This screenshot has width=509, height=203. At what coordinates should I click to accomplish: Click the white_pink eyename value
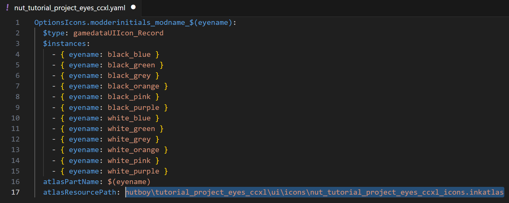[129, 161]
